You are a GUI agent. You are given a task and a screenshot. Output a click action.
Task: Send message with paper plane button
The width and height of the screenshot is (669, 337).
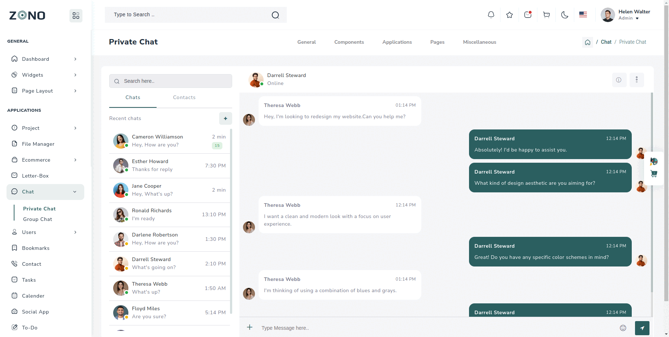click(x=642, y=328)
